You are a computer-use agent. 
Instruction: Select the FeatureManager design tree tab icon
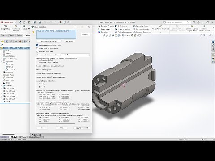click(2, 42)
